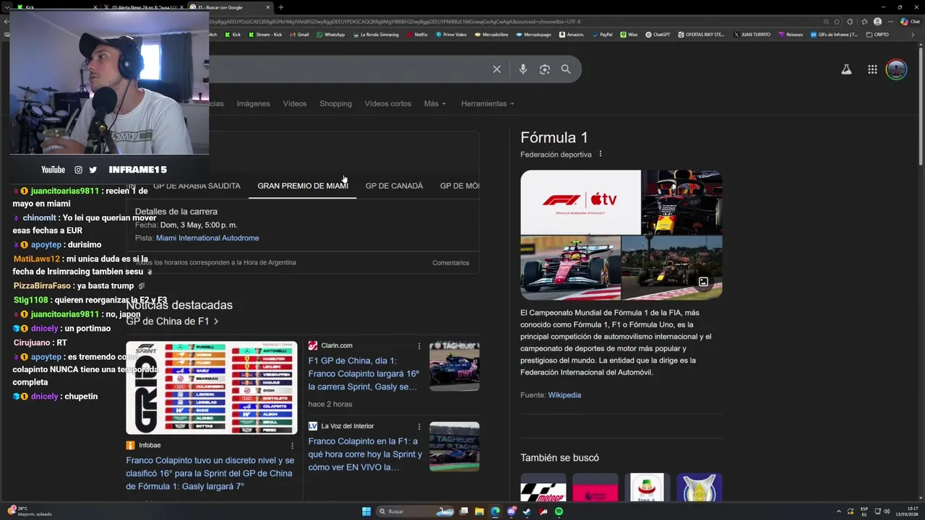
Task: Bookmark this page with the star icon
Action: click(838, 22)
